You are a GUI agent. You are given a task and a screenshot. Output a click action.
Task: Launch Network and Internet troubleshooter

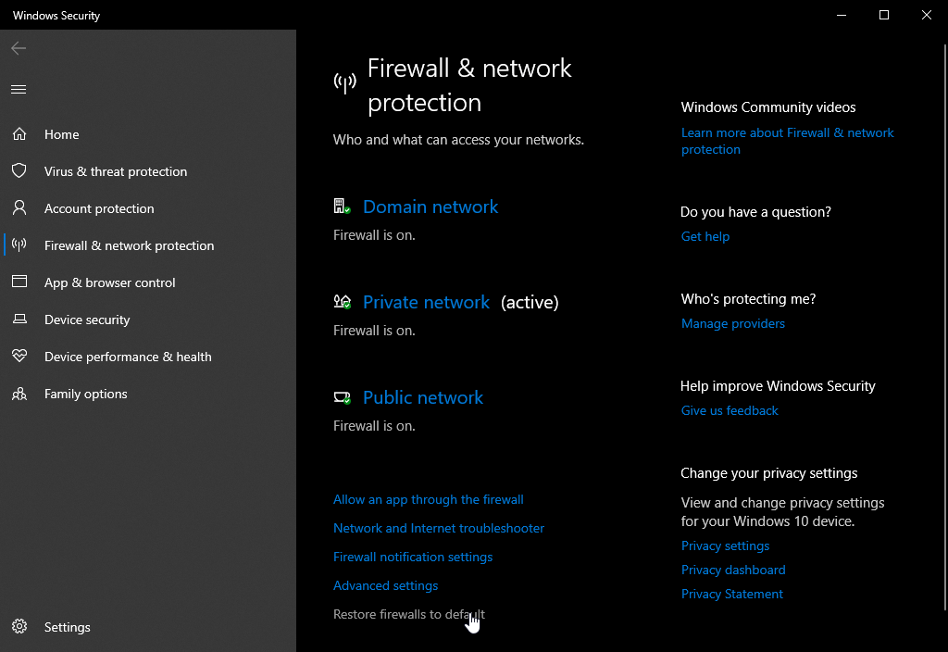pyautogui.click(x=439, y=529)
